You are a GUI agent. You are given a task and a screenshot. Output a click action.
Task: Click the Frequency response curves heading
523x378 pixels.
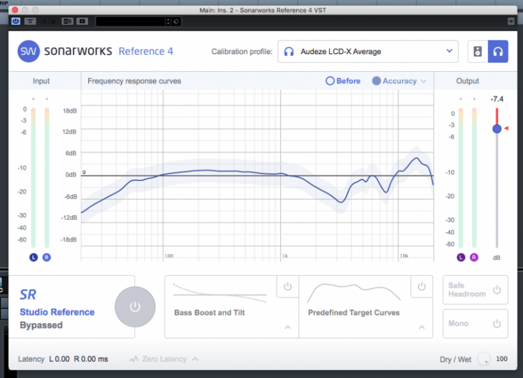[134, 81]
